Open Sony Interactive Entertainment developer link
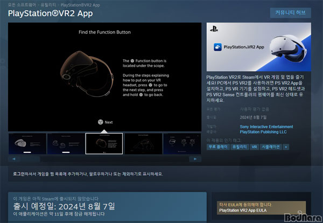Viewport: 323px width, 223px height. (266, 127)
